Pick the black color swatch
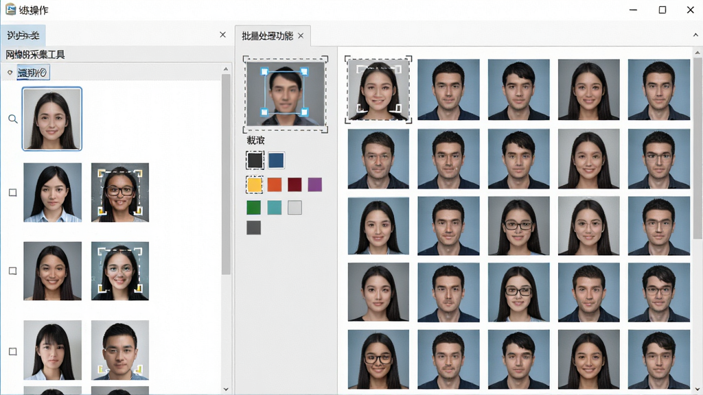The image size is (703, 395). 255,160
